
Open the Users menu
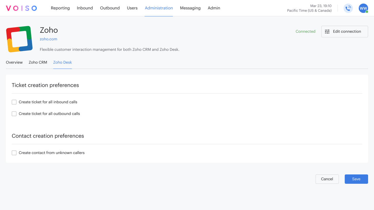coord(132,8)
